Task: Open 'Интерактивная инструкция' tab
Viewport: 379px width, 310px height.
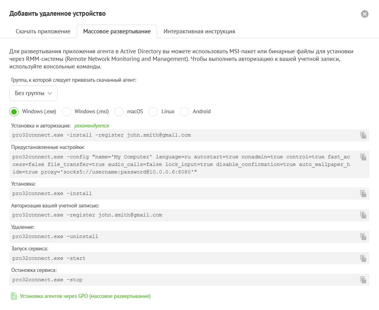Action: coord(199,31)
